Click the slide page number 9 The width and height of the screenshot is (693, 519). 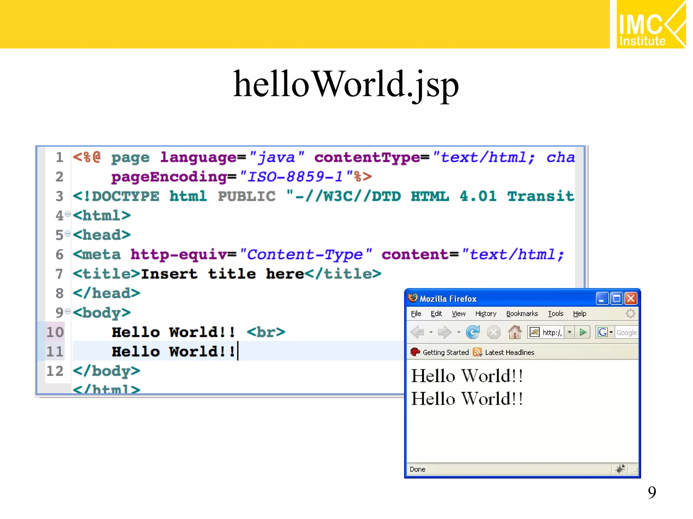(652, 492)
